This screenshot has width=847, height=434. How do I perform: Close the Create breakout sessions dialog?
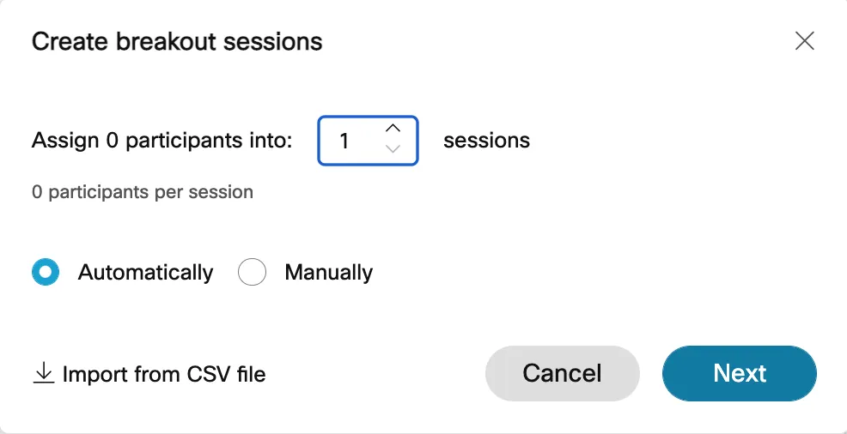pyautogui.click(x=804, y=41)
